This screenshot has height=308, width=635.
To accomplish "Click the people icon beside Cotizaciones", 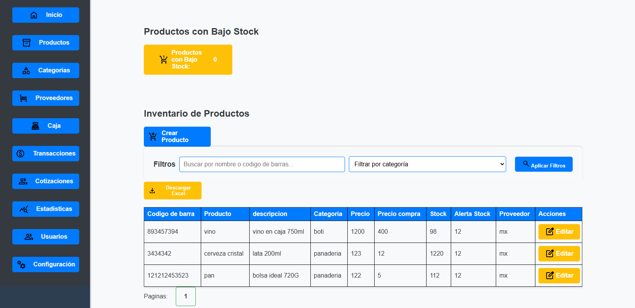I will click(23, 181).
